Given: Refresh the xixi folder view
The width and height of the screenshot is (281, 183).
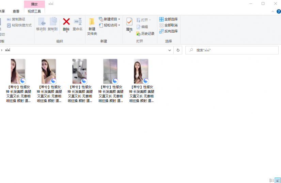Looking at the screenshot, I should click(x=177, y=50).
